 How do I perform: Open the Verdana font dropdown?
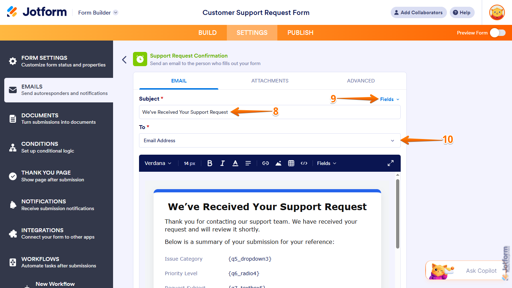pos(158,163)
